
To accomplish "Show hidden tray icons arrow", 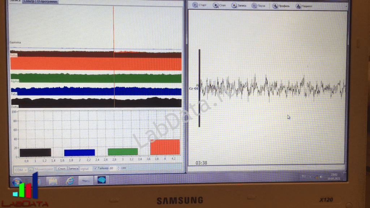I will tap(310, 177).
